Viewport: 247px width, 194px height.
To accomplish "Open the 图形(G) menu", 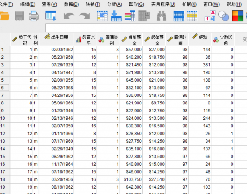I will (x=136, y=4).
